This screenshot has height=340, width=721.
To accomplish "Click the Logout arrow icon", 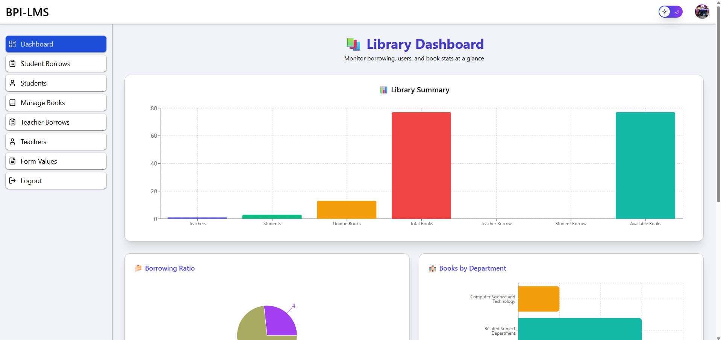I will pos(12,181).
